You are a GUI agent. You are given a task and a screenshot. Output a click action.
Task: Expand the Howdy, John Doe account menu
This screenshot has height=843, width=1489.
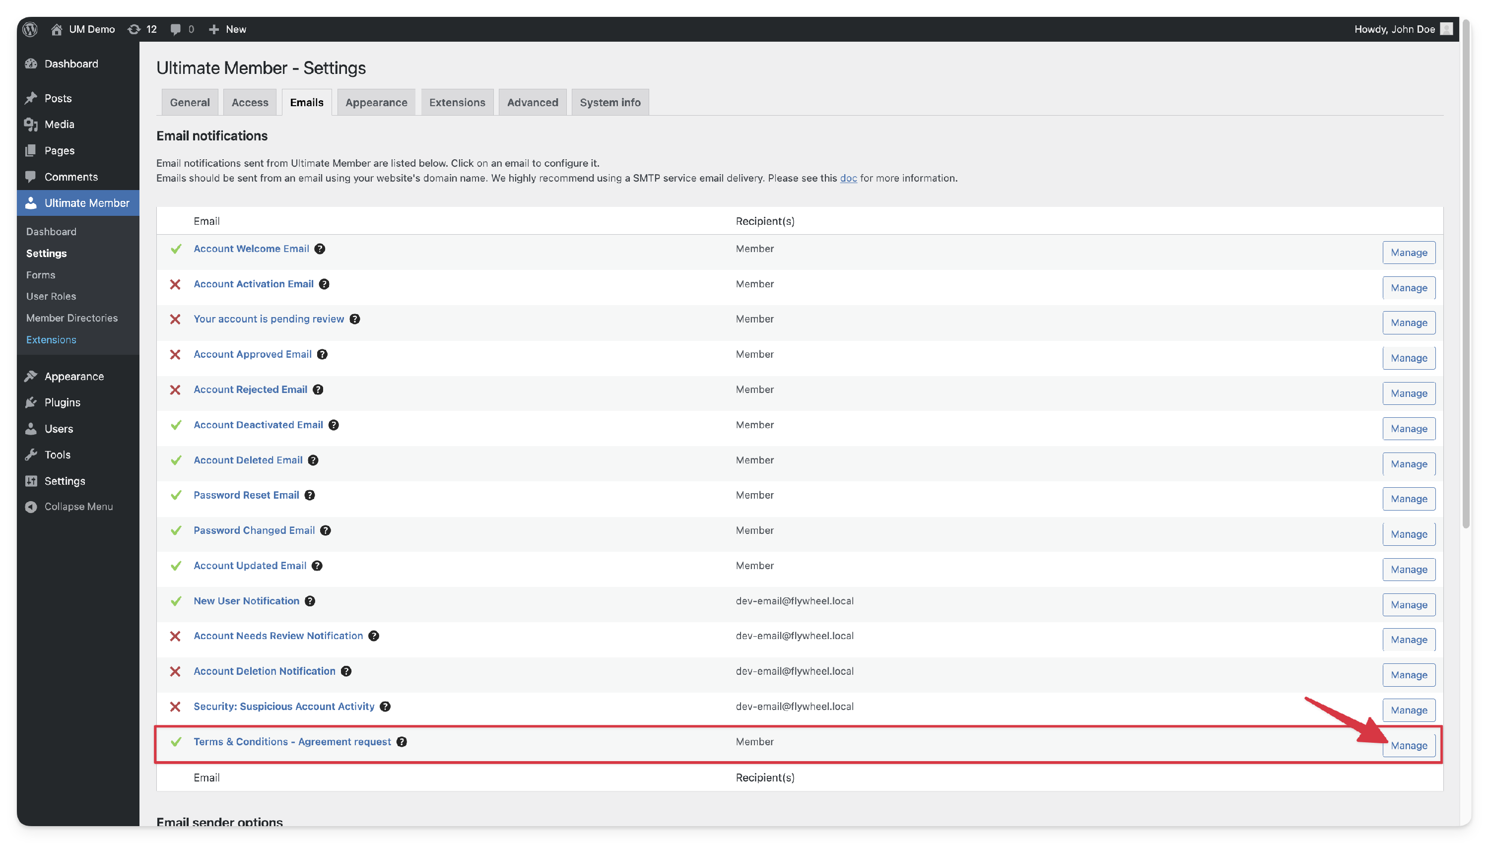point(1394,29)
